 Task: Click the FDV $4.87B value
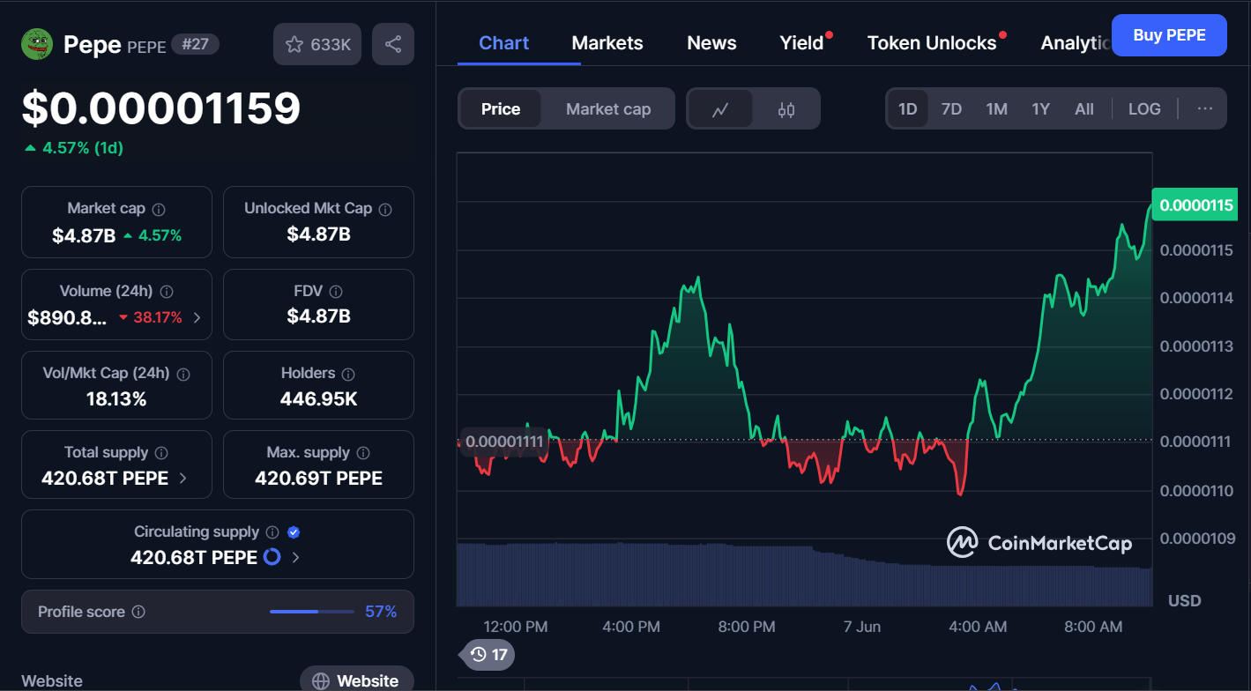tap(318, 316)
